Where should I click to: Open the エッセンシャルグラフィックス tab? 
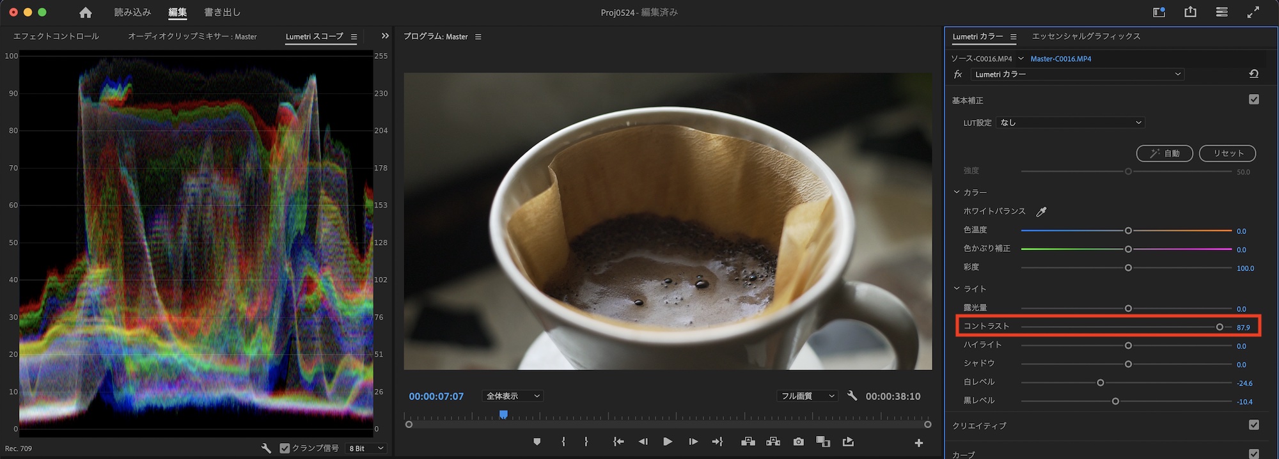(1086, 36)
